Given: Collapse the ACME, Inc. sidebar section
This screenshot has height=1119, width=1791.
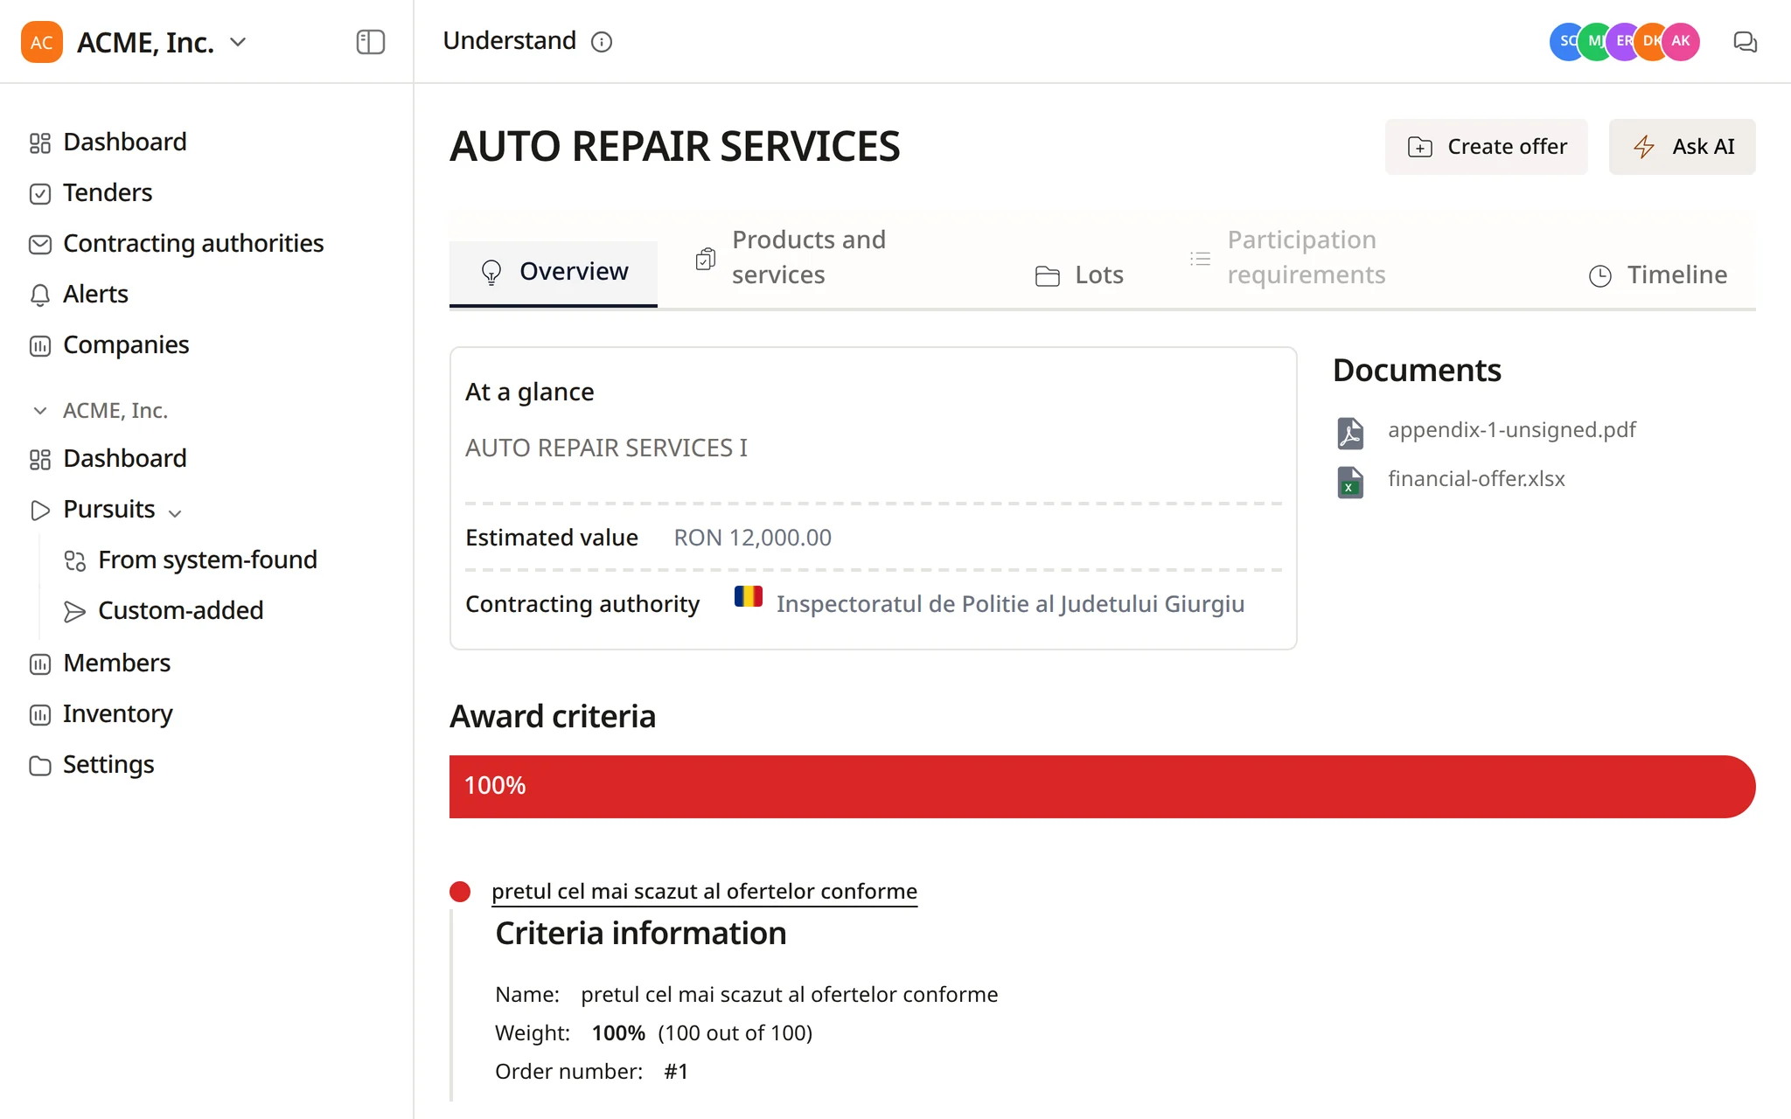Looking at the screenshot, I should [x=40, y=410].
